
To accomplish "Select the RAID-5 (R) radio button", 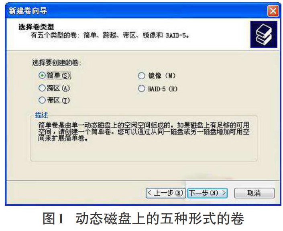I will point(141,89).
